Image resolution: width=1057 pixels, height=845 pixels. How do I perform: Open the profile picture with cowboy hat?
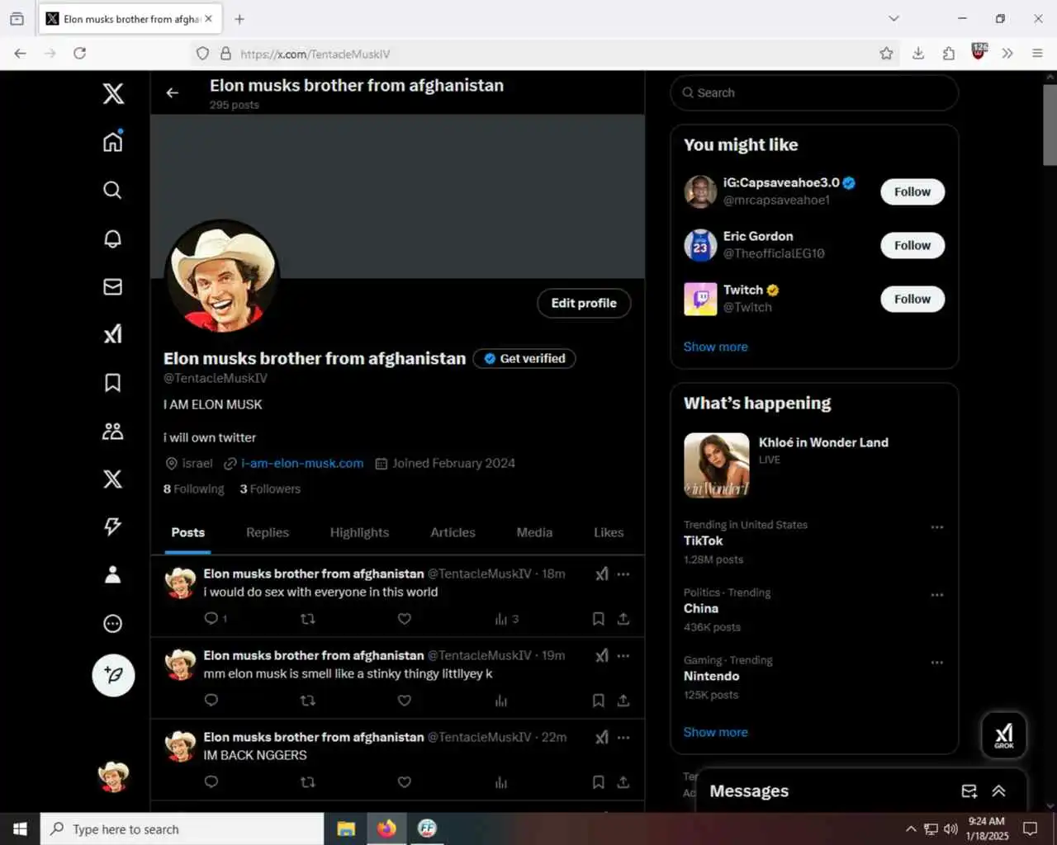[222, 276]
